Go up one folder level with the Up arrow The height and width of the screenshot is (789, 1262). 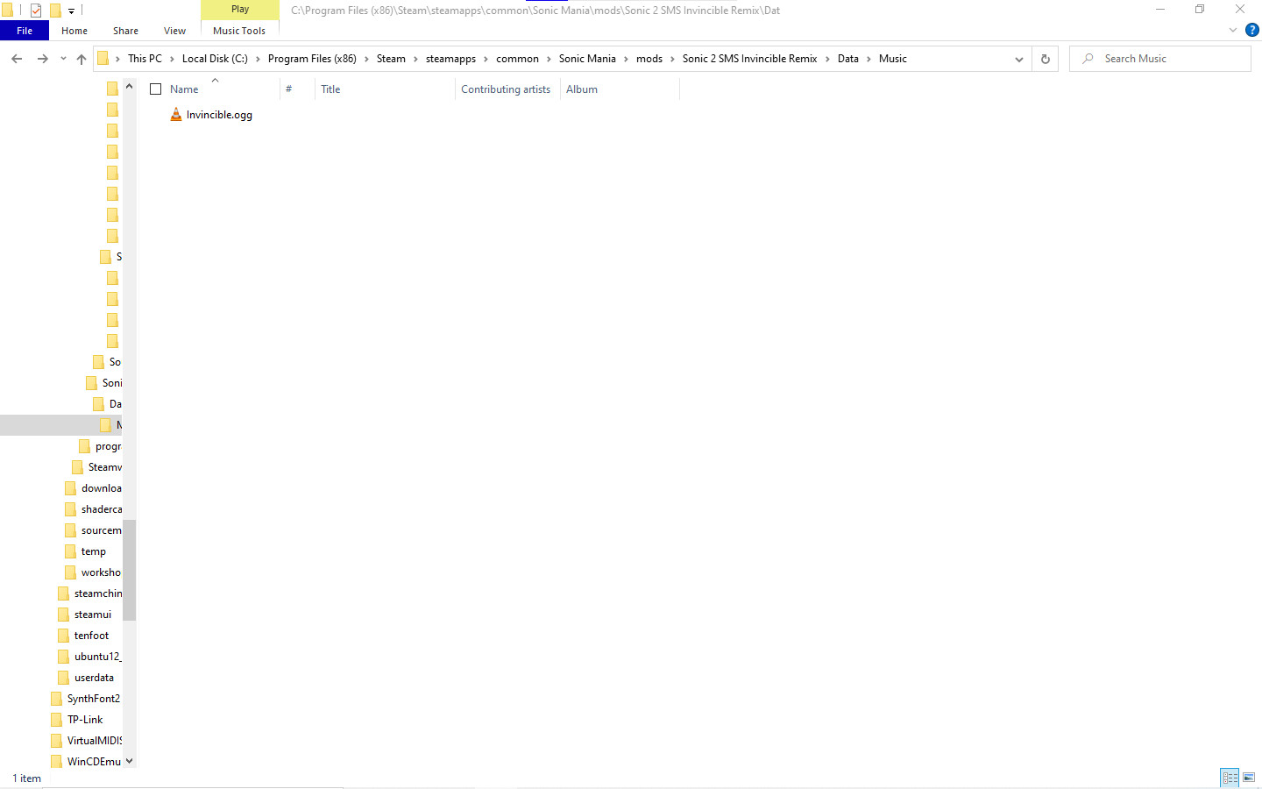pos(82,59)
